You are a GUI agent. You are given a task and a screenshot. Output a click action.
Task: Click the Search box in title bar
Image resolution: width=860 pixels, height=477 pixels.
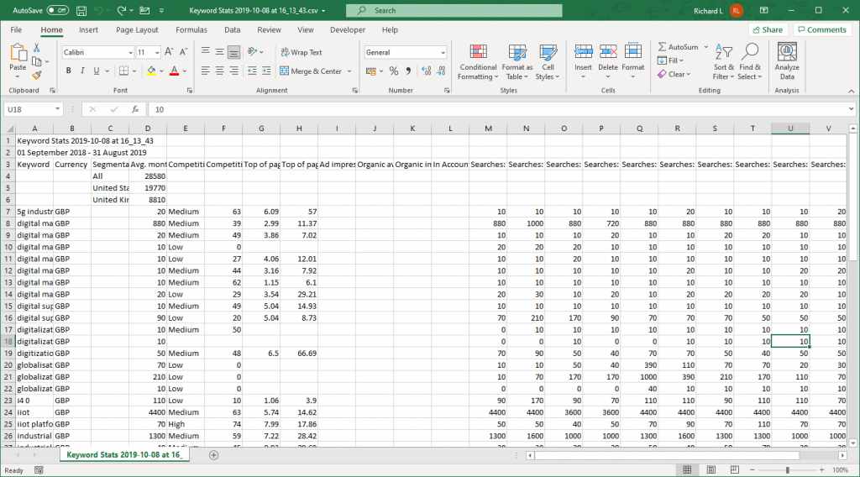pos(454,10)
